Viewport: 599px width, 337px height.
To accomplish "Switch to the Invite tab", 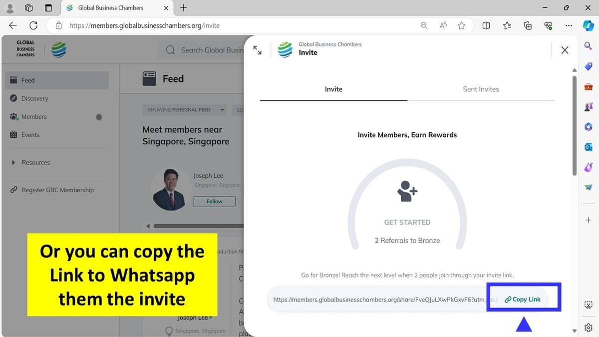I will click(x=333, y=89).
